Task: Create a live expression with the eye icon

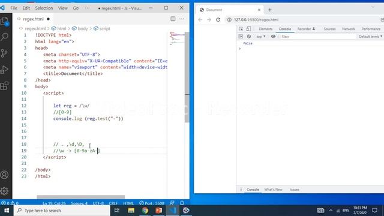Action: pyautogui.click(x=273, y=37)
